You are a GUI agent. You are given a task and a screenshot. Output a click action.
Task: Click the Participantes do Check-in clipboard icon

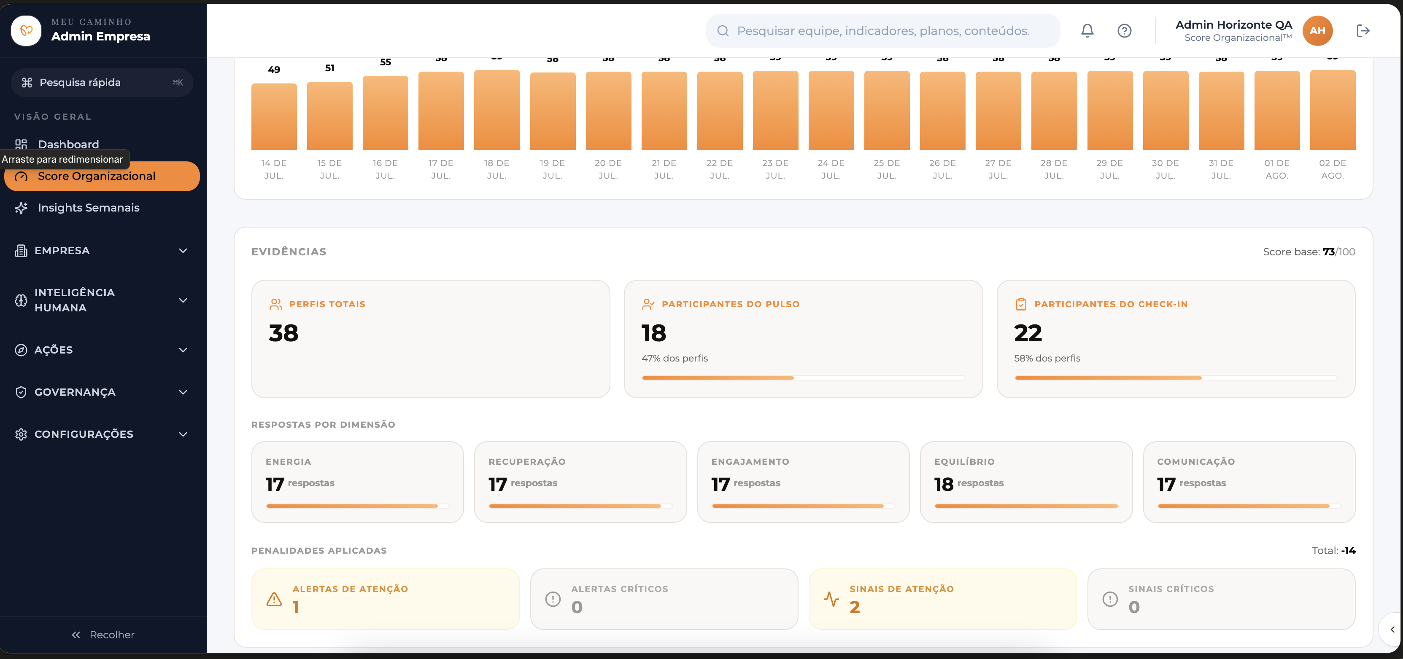pos(1021,304)
